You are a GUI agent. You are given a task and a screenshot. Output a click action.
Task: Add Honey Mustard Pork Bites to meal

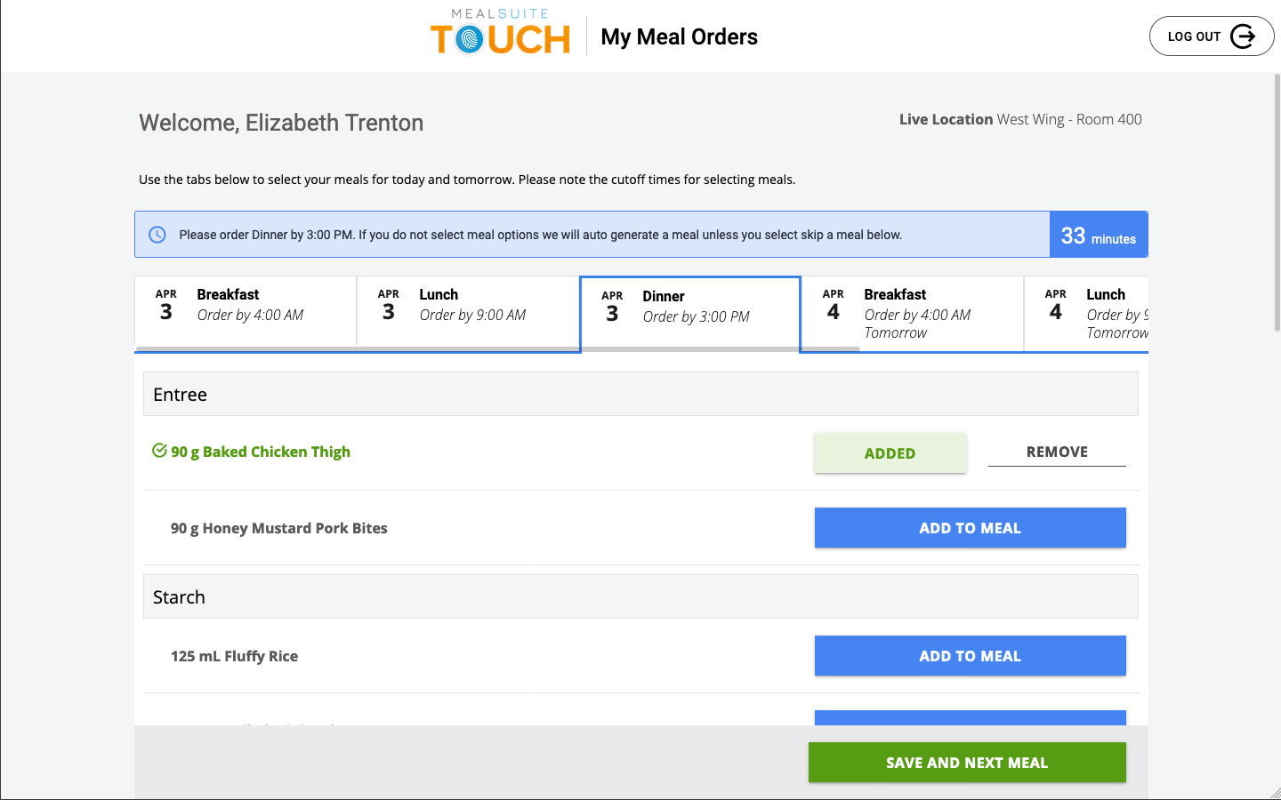click(x=970, y=528)
